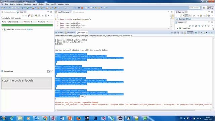Click Remove All Terminated Launches in Console

[178, 33]
